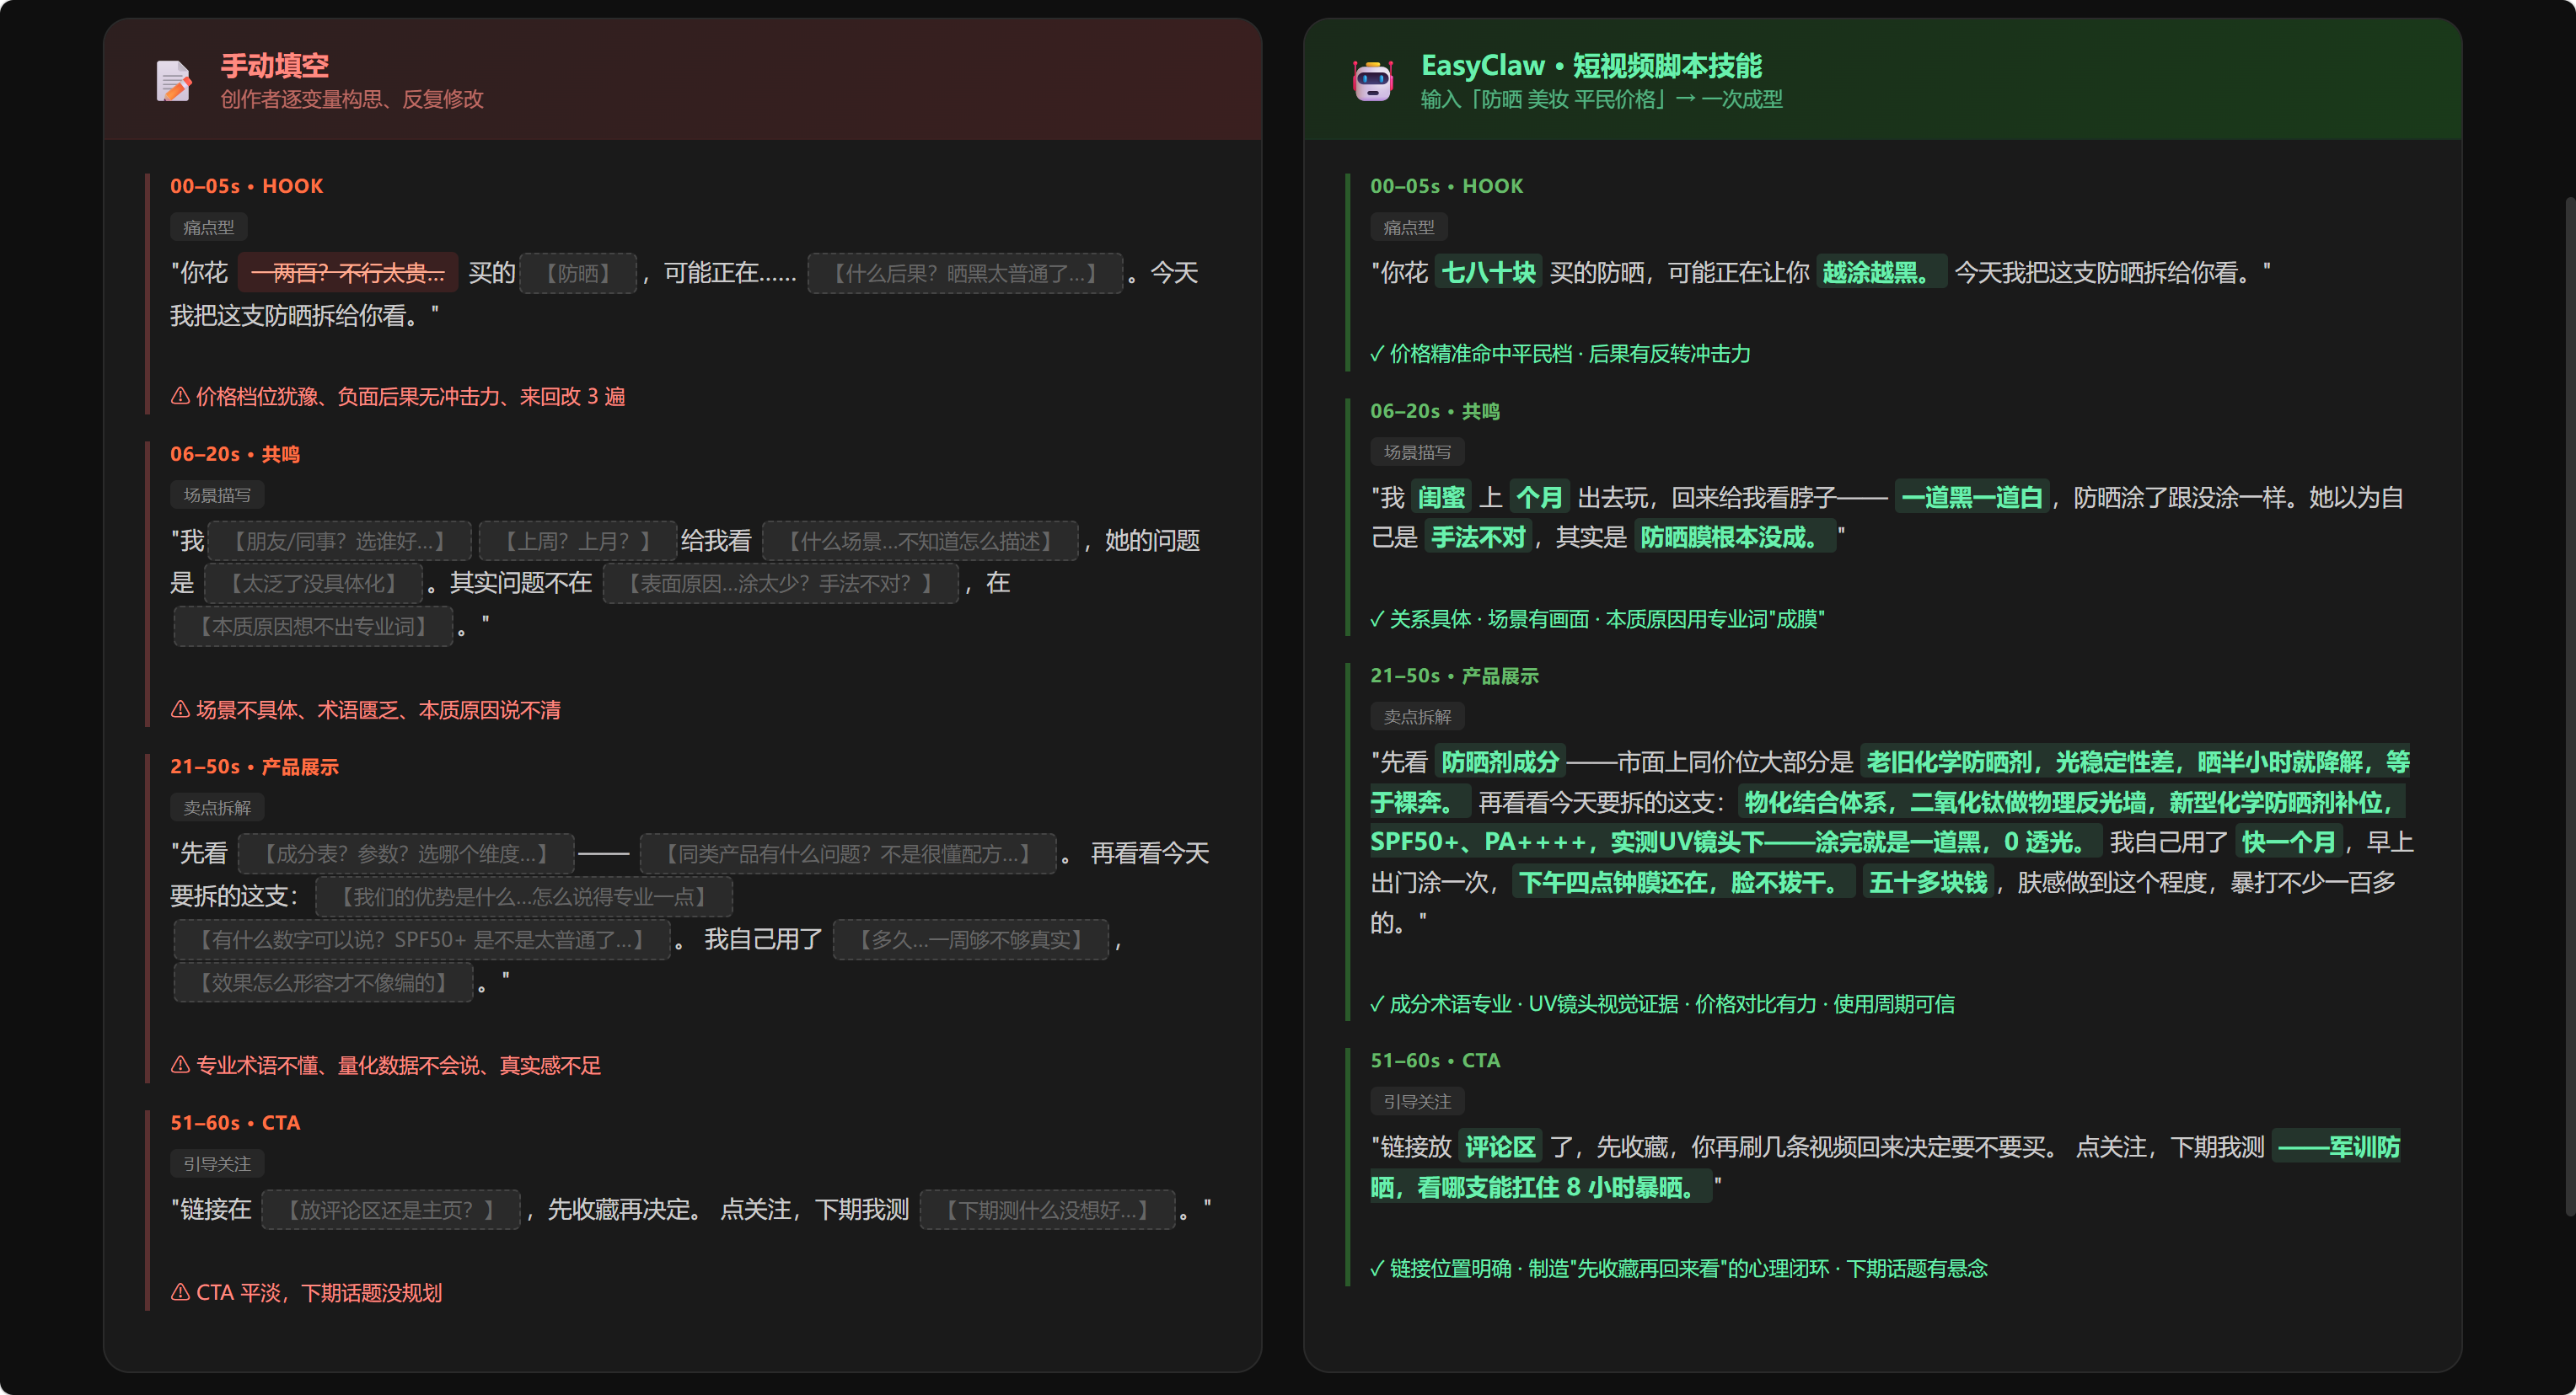2576x1395 pixels.
Task: Click the checkmark before 链接位置明确
Action: pyautogui.click(x=1377, y=1269)
